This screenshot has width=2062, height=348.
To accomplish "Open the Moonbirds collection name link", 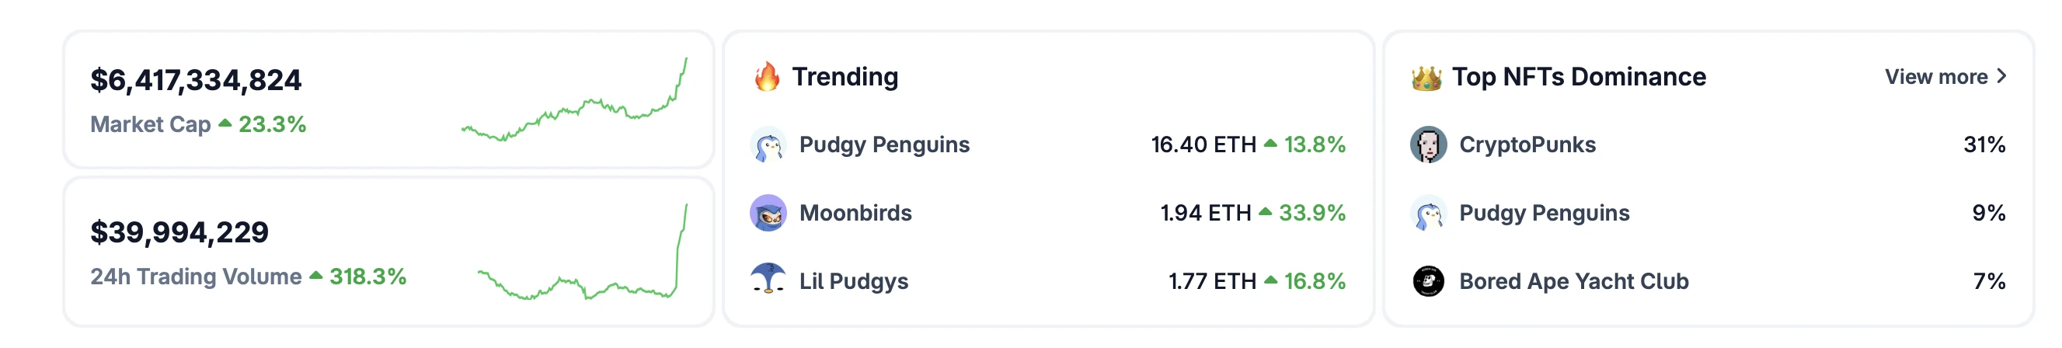I will [855, 213].
